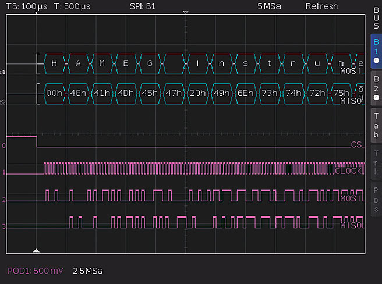382x284 pixels.
Task: Select channel 3 marker for MISO signal
Action: click(3, 226)
